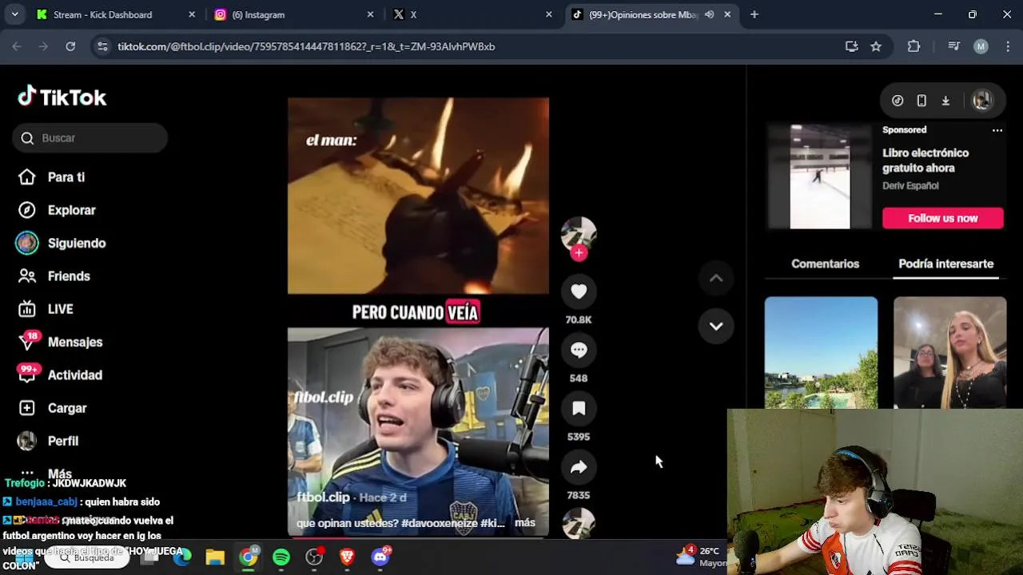The height and width of the screenshot is (575, 1023).
Task: Go forward in browser
Action: click(x=43, y=46)
